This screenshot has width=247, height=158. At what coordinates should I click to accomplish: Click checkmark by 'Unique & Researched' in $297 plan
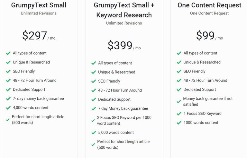[8, 62]
